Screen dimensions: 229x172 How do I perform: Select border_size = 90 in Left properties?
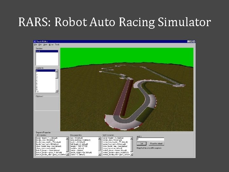pyautogui.click(x=51, y=140)
